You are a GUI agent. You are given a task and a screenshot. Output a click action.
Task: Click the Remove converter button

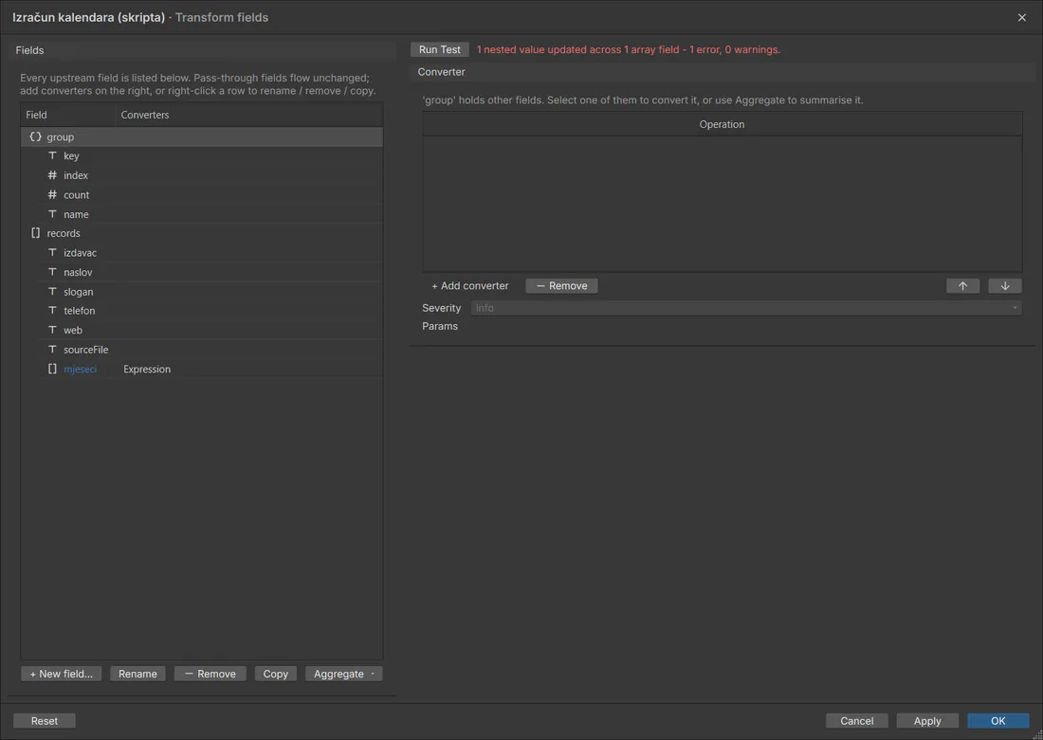561,286
